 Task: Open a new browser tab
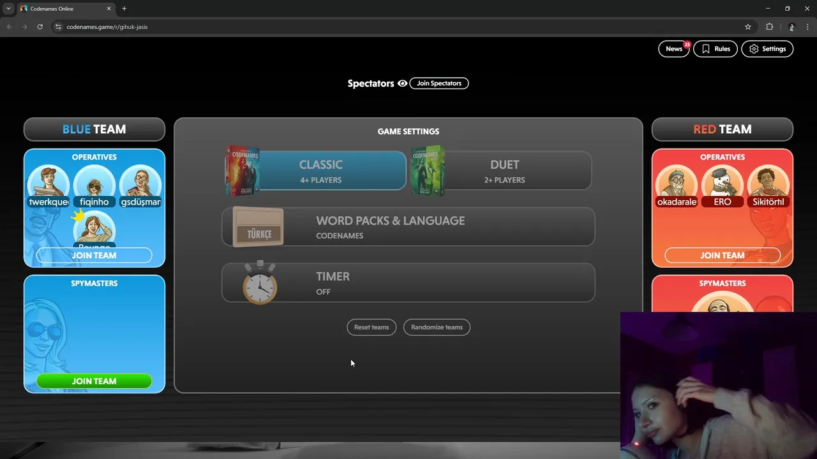(x=124, y=8)
